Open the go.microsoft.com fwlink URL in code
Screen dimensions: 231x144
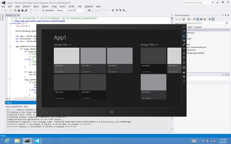(x=40, y=21)
